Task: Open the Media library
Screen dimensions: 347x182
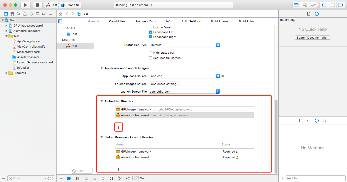Action: pos(325,121)
